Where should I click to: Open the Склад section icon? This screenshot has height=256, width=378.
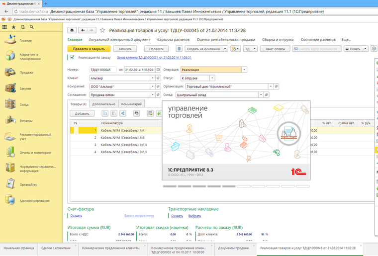tap(10, 104)
